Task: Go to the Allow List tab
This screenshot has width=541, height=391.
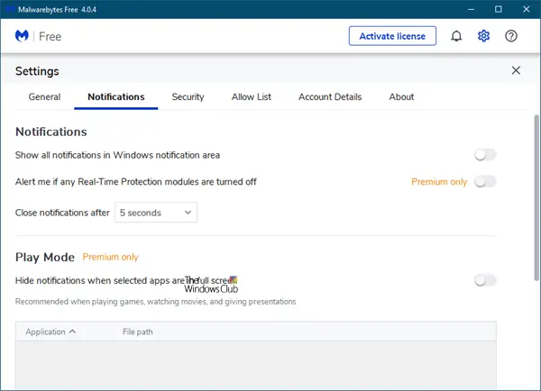Action: [x=252, y=97]
